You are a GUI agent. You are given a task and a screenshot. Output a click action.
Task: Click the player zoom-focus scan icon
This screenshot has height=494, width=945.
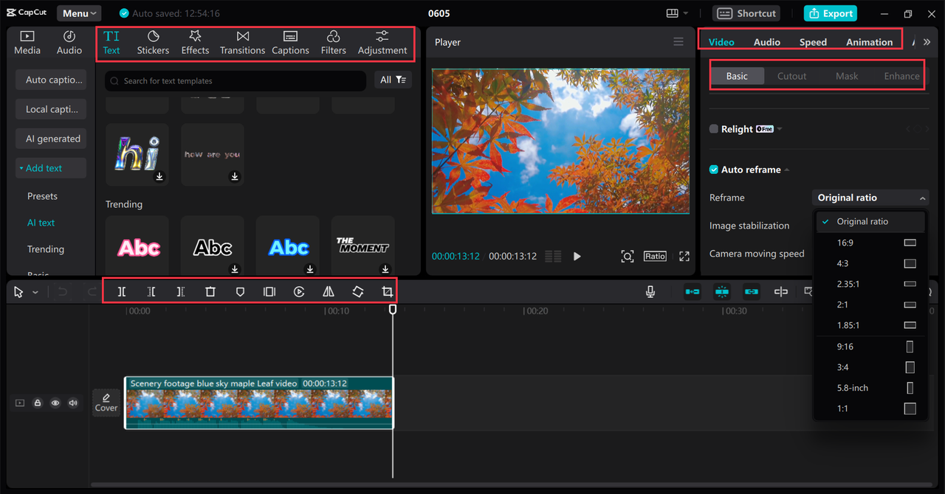[627, 256]
